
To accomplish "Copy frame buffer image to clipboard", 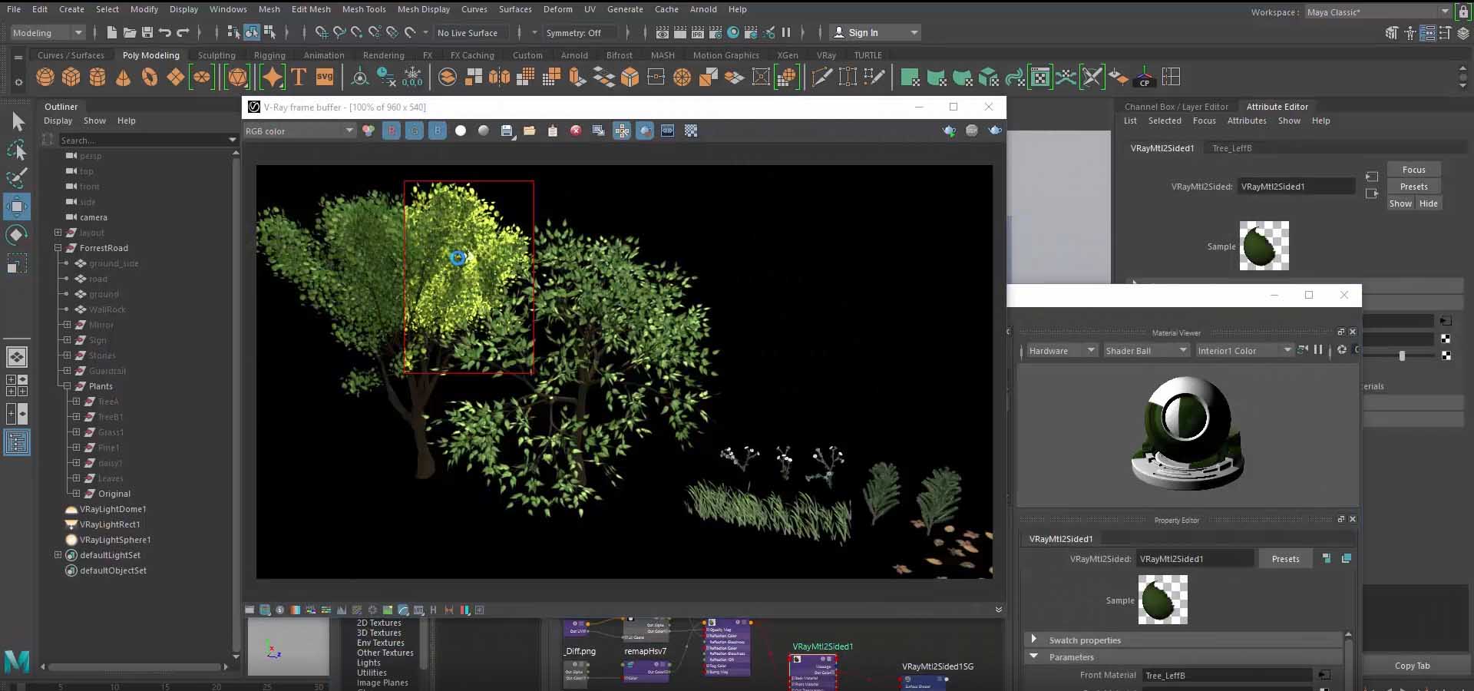I will pyautogui.click(x=554, y=131).
